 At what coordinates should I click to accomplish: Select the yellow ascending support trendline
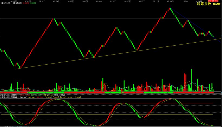[x=117, y=54]
